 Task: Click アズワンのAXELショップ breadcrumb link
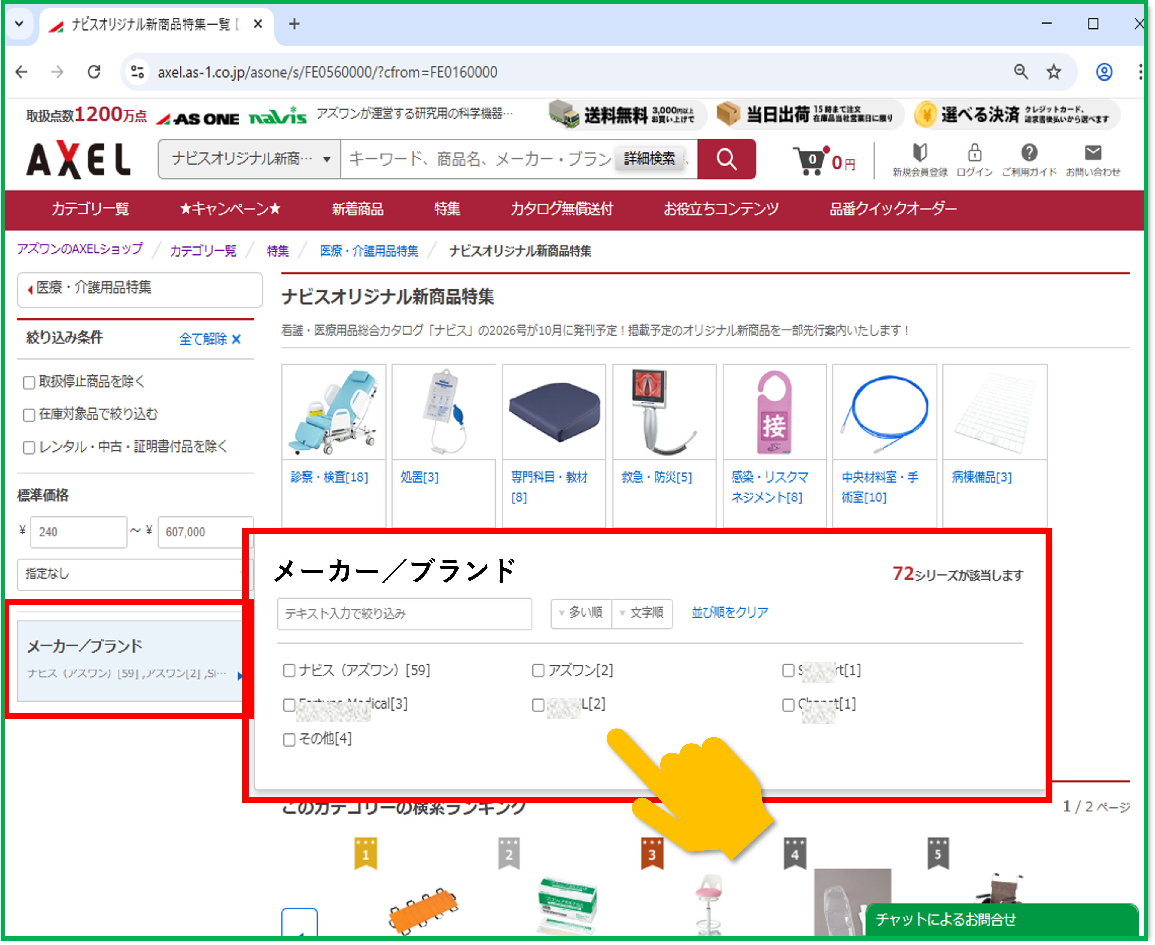[x=80, y=249]
